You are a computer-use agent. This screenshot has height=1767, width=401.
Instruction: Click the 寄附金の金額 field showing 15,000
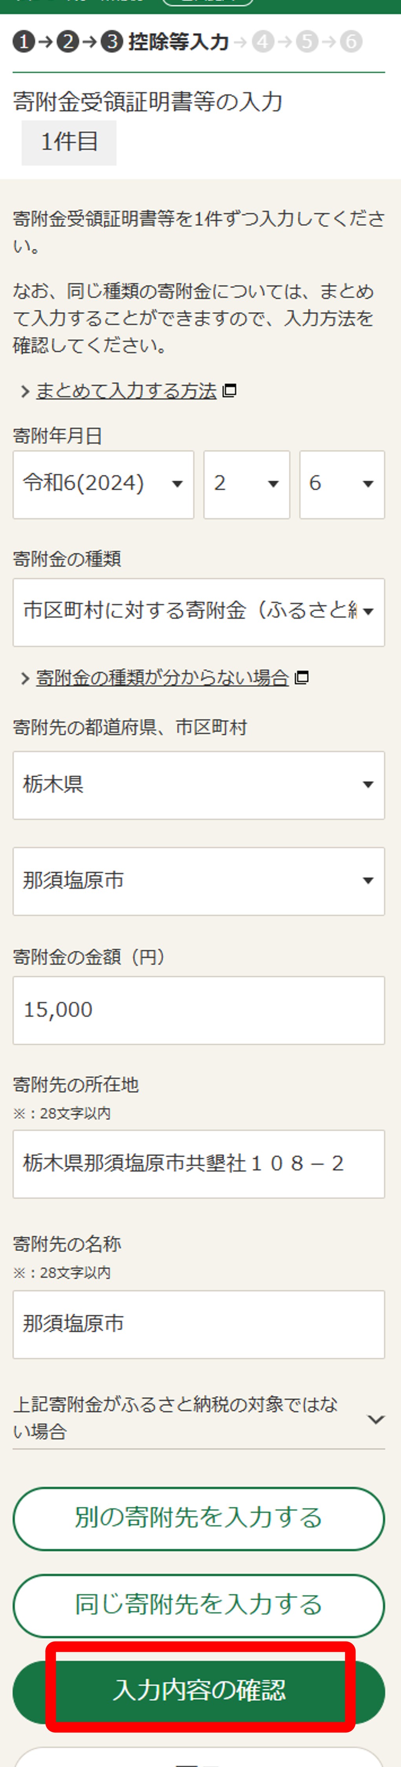pyautogui.click(x=199, y=1011)
